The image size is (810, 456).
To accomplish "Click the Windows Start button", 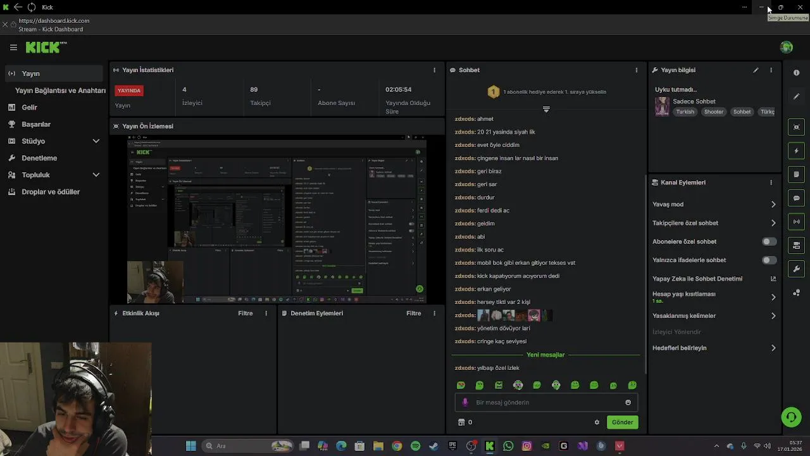I will point(190,446).
